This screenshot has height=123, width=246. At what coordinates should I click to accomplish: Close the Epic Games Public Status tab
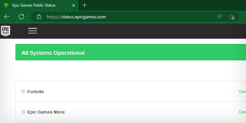coord(73,5)
